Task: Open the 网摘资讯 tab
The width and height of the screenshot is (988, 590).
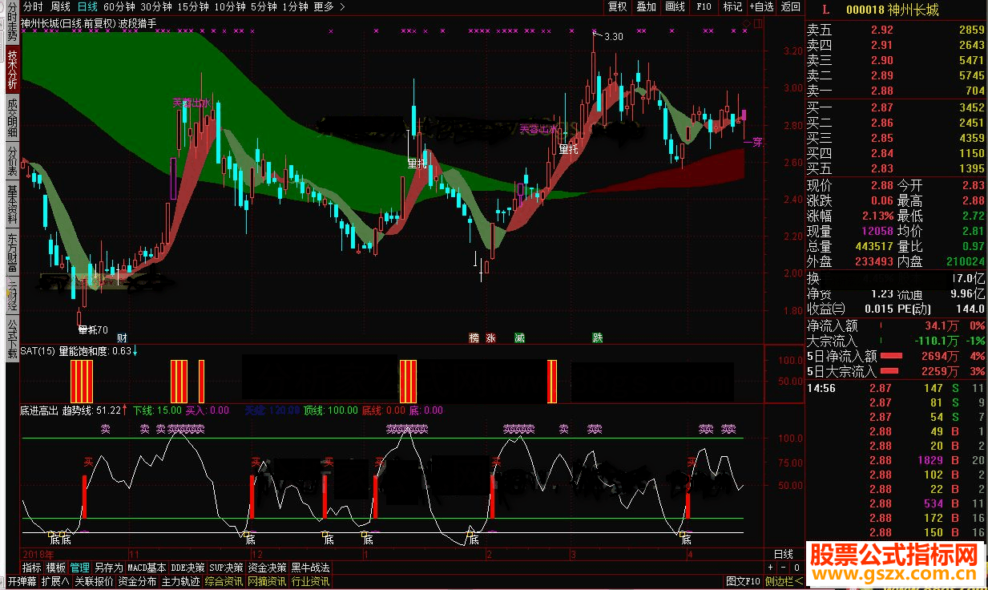Action: [267, 581]
